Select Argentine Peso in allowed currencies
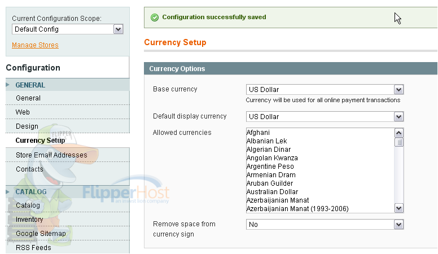 pos(270,167)
